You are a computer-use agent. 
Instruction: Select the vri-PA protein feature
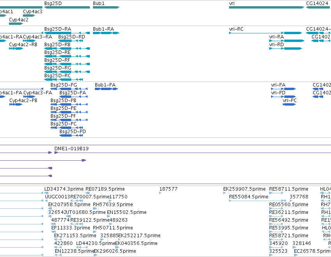283,89
